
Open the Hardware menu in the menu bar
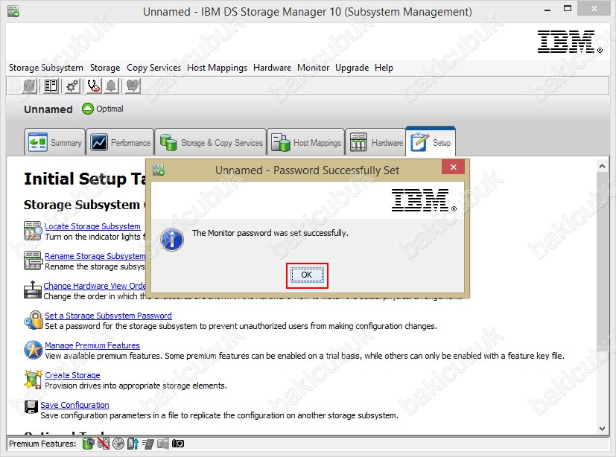pos(272,68)
